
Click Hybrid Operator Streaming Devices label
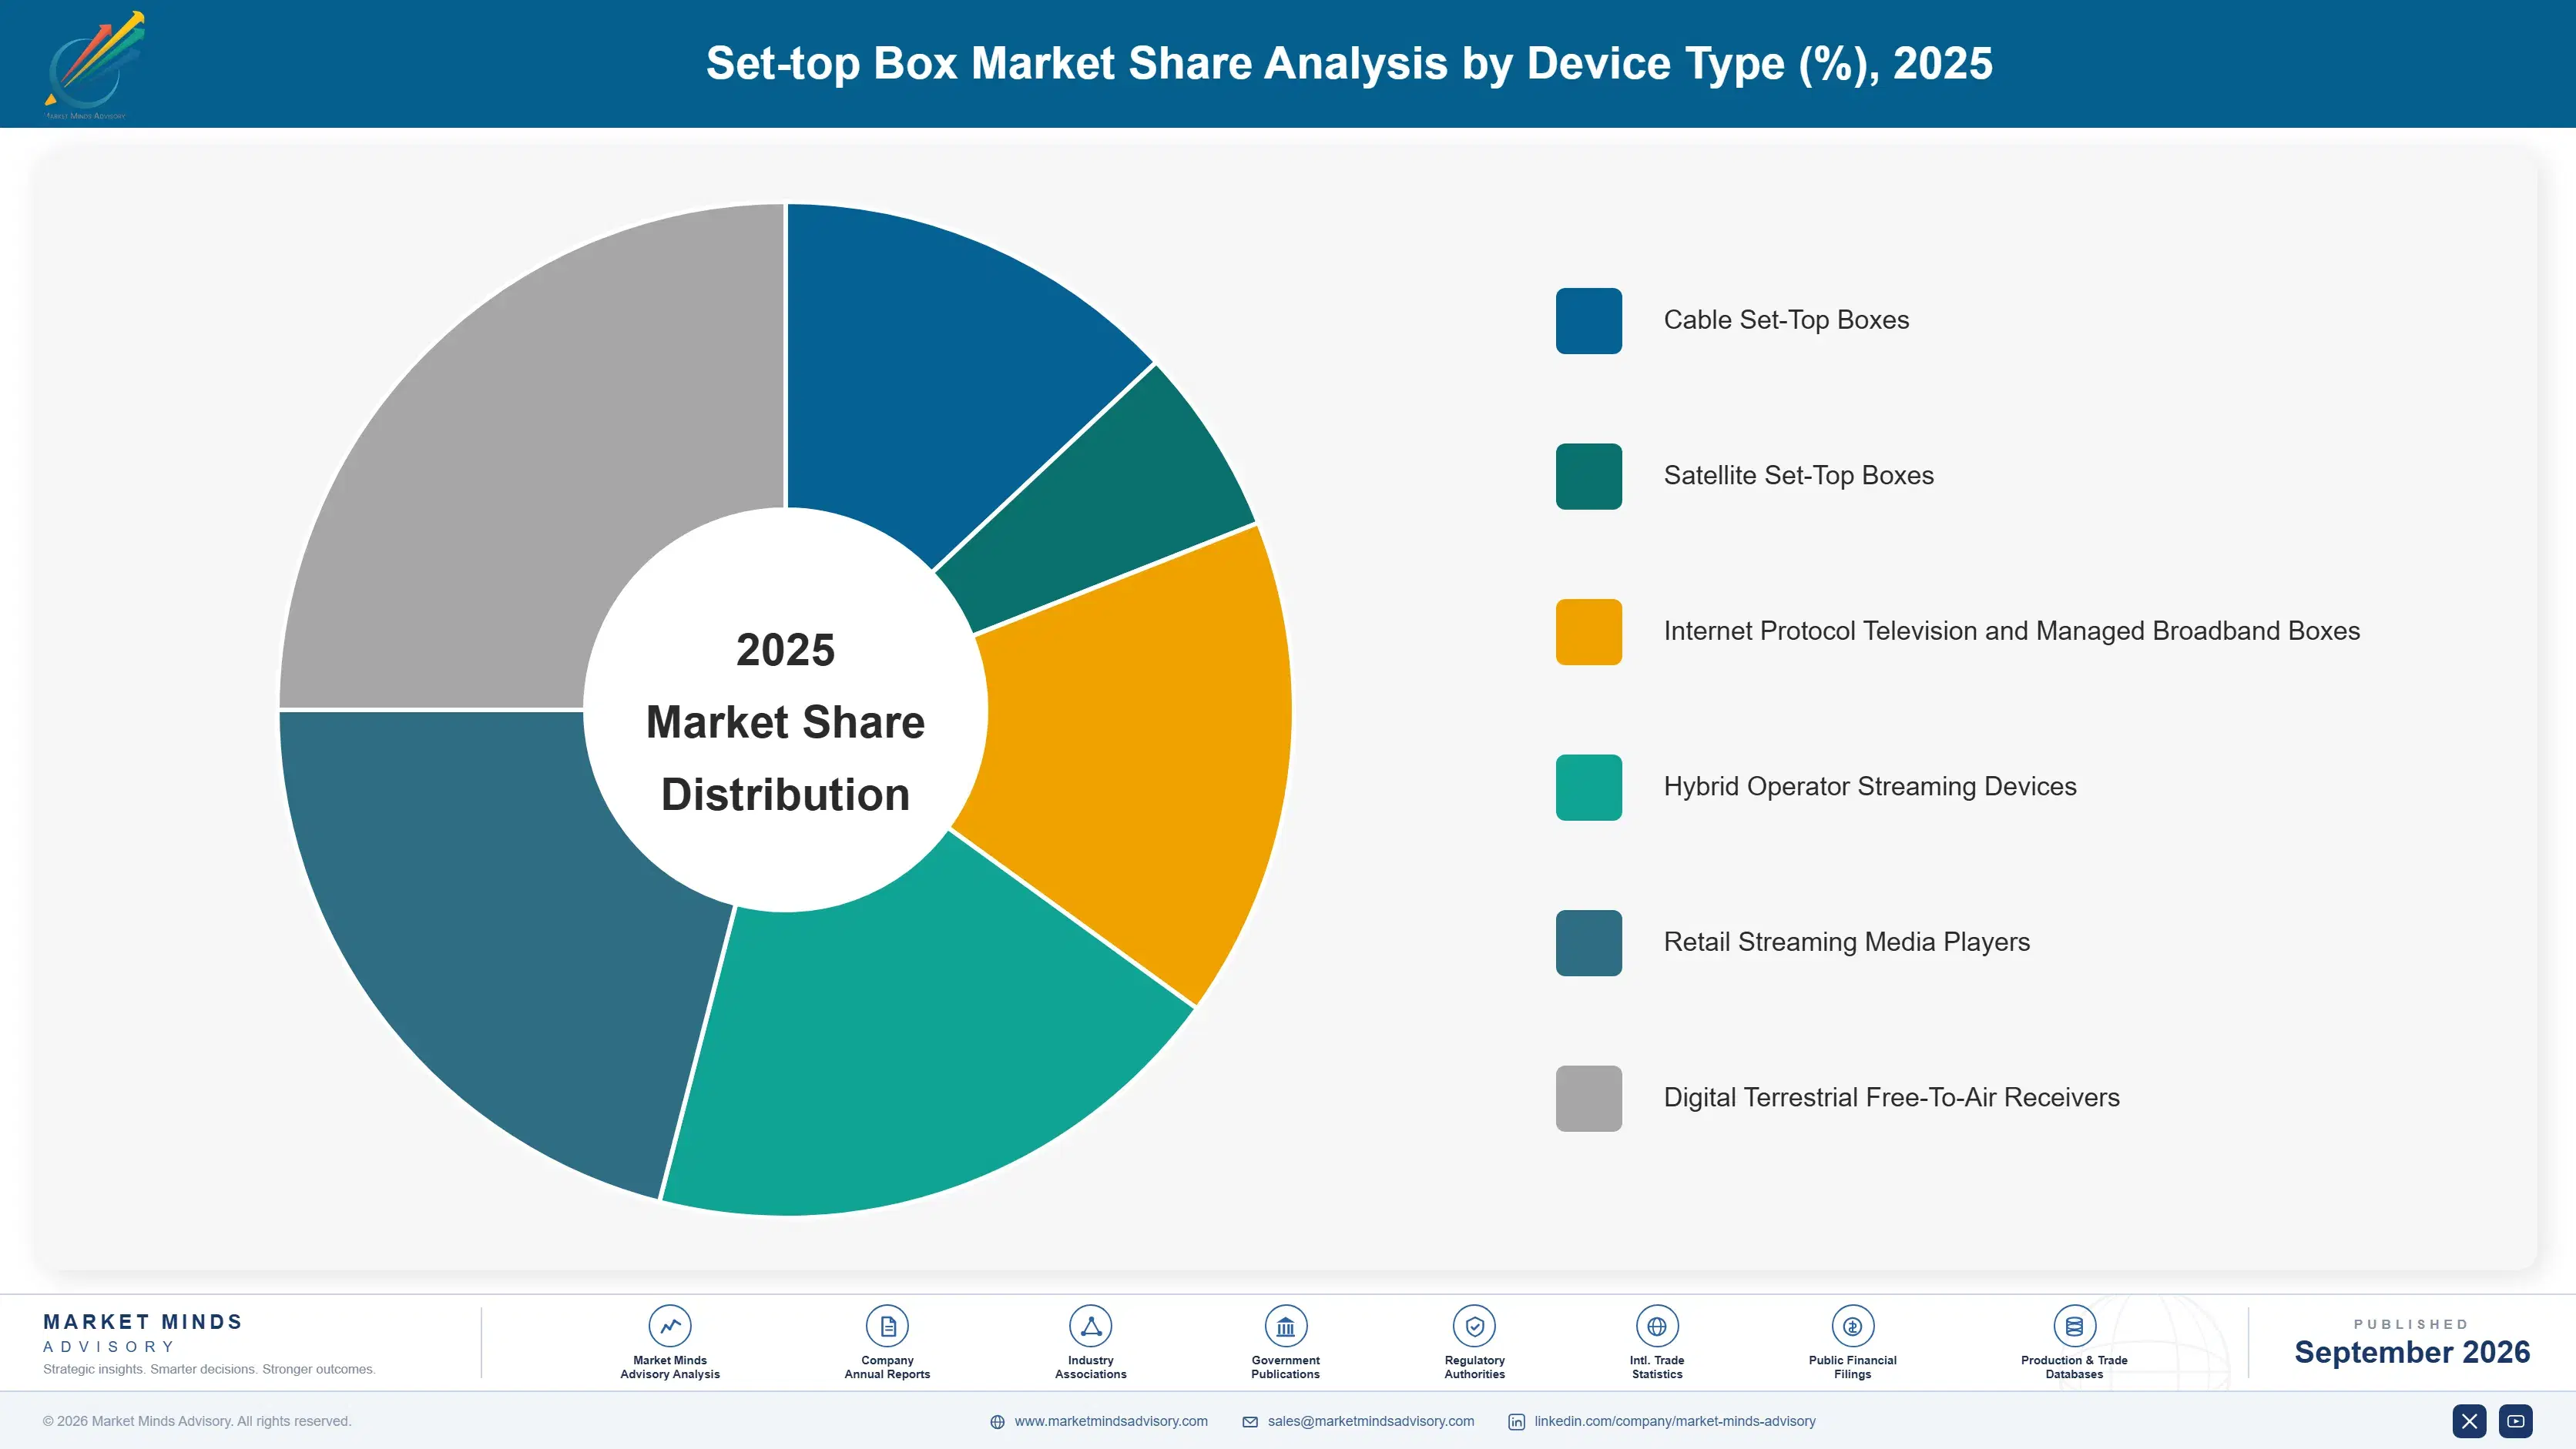[1870, 786]
